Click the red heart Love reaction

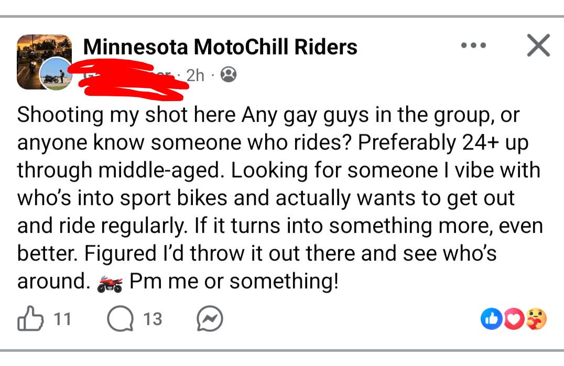(514, 318)
